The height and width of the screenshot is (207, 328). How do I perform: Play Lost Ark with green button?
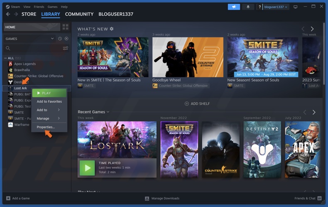coord(87,168)
